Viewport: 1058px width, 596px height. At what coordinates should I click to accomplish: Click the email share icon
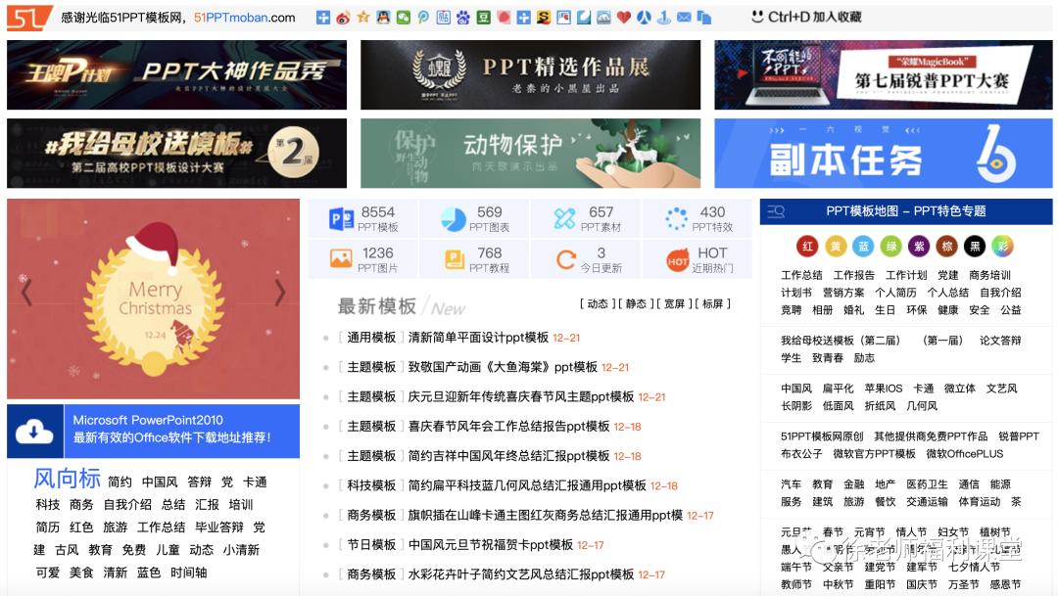point(684,17)
